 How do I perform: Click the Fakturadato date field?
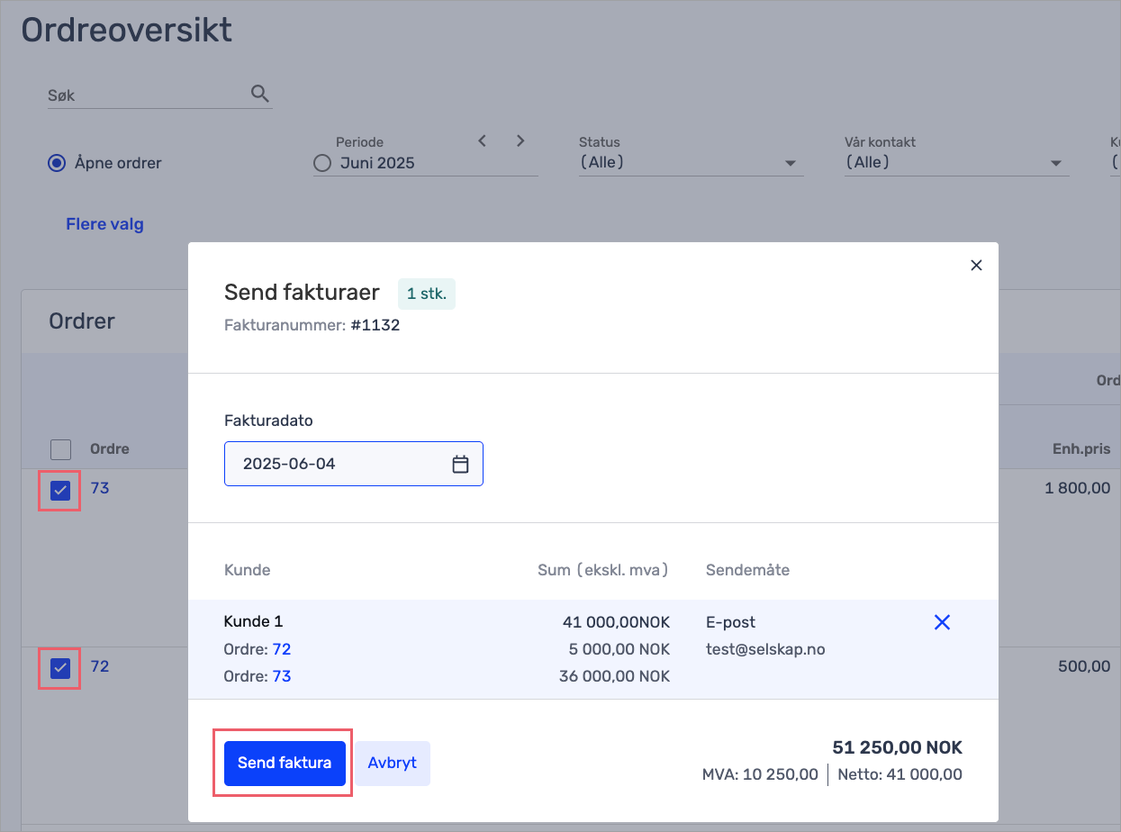click(x=354, y=464)
